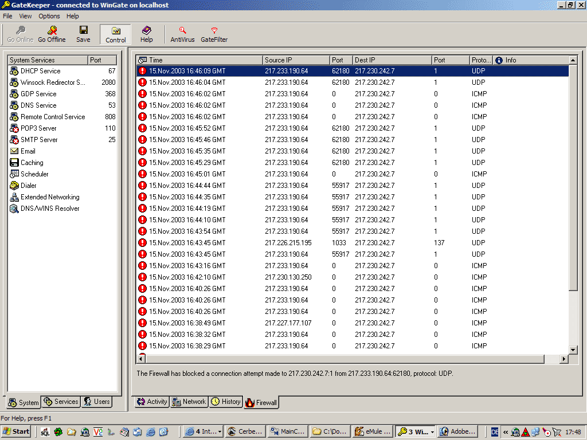Select DHCP Service in System Services
Image resolution: width=587 pixels, height=440 pixels.
pyautogui.click(x=62, y=71)
